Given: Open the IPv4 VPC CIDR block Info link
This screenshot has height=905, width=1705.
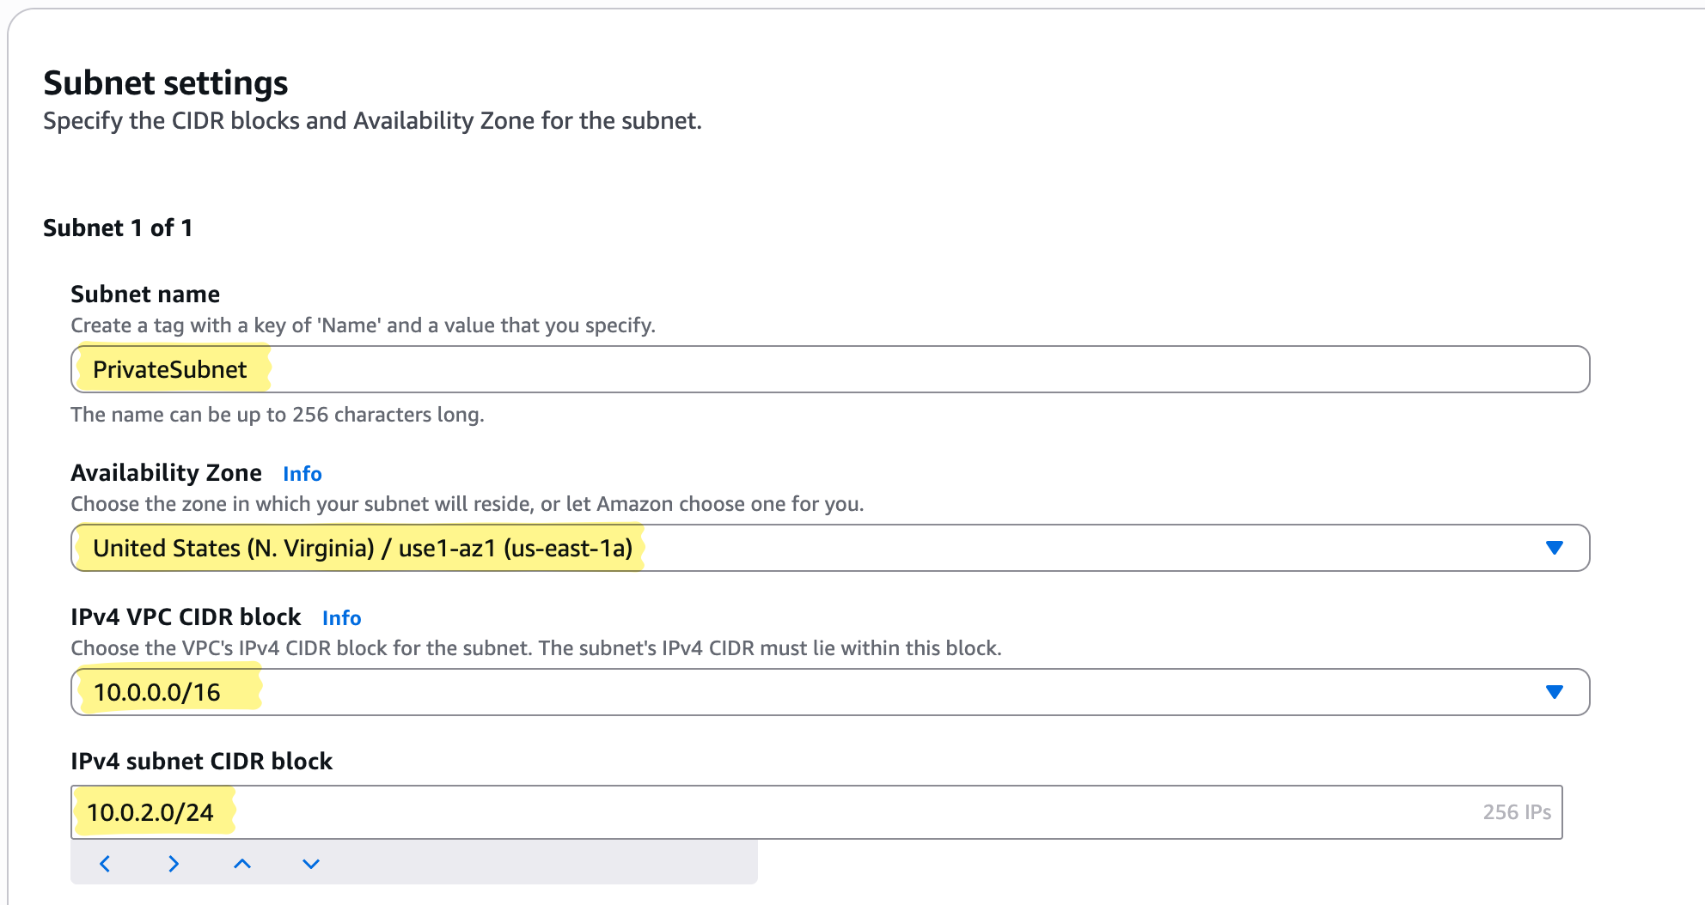Looking at the screenshot, I should coord(341,618).
